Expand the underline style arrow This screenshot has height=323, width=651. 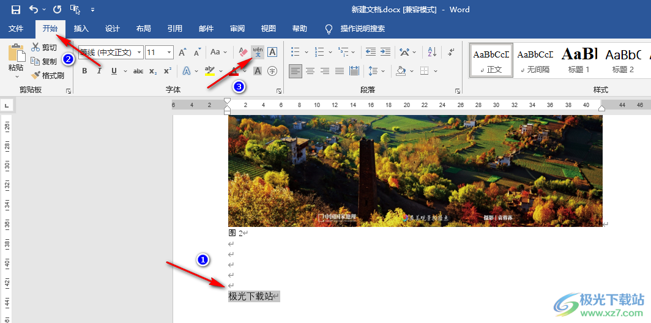click(125, 71)
